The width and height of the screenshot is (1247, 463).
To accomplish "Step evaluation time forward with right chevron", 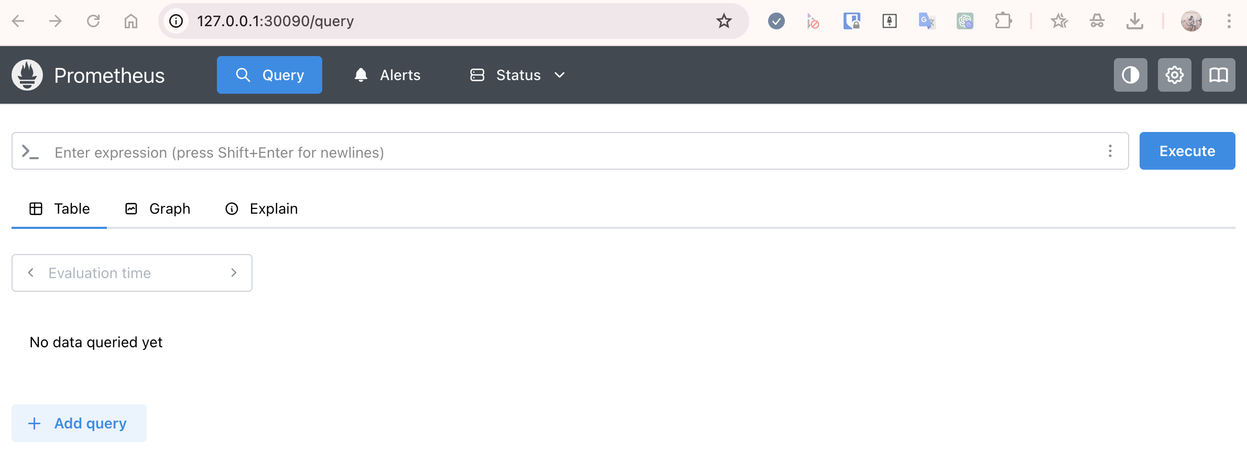I will click(234, 273).
